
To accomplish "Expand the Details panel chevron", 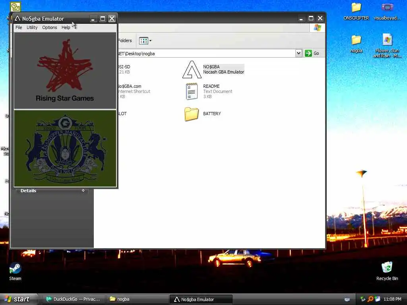I will click(83, 191).
